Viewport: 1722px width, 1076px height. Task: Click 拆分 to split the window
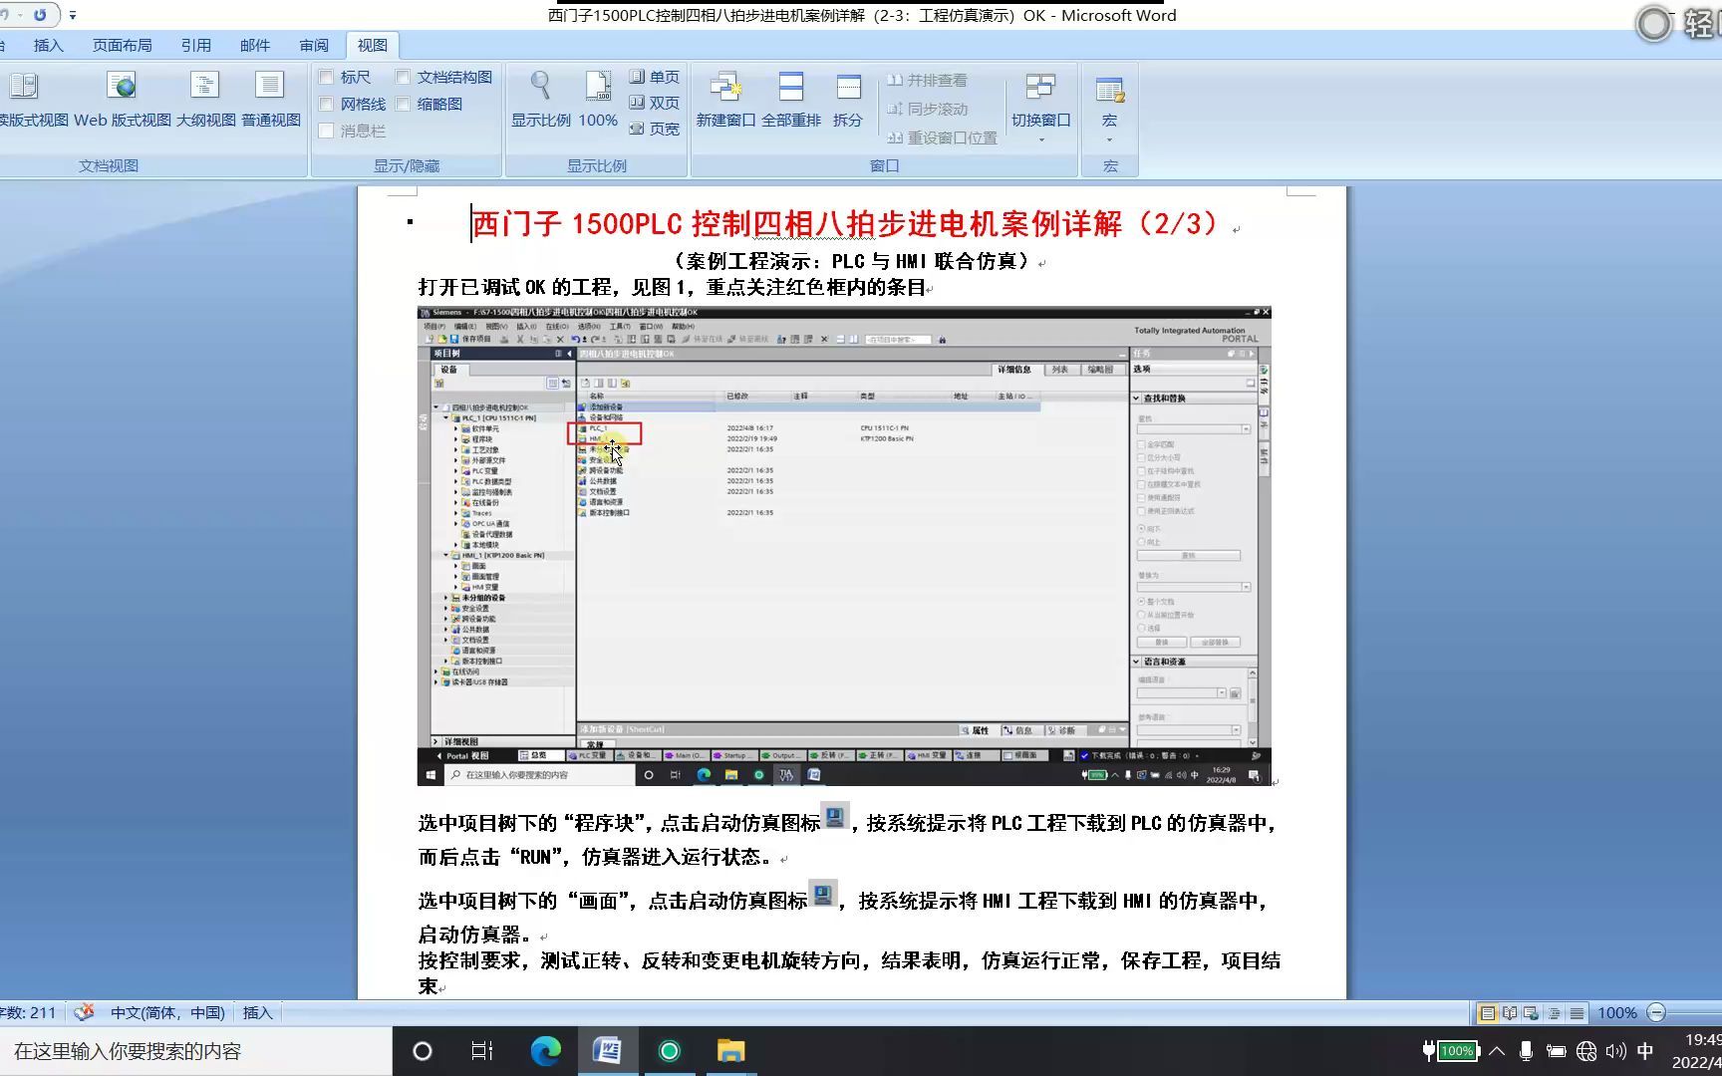tap(848, 100)
